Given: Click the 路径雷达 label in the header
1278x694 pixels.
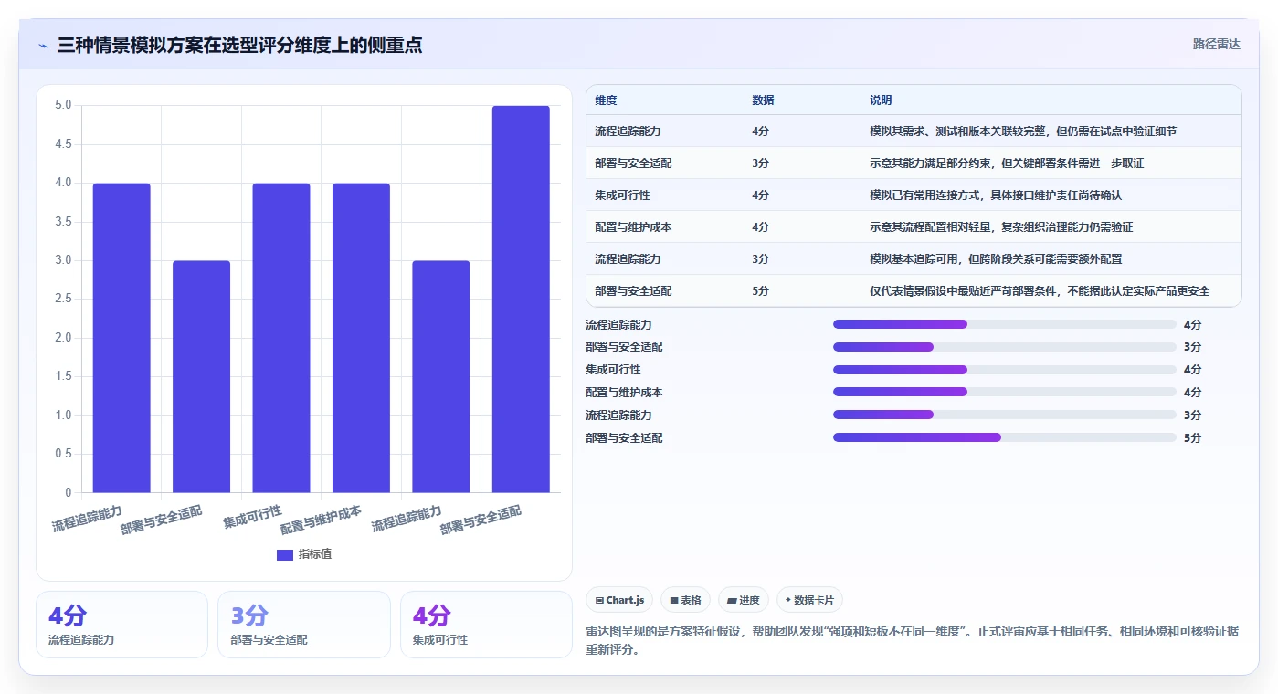Looking at the screenshot, I should [1217, 44].
